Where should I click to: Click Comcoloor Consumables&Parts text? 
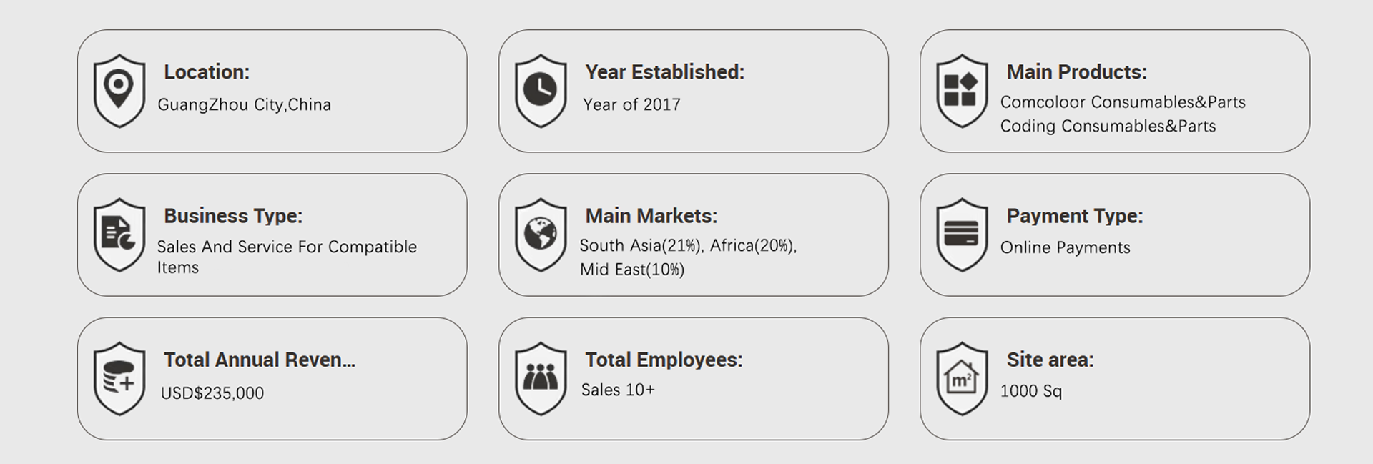(x=1122, y=102)
